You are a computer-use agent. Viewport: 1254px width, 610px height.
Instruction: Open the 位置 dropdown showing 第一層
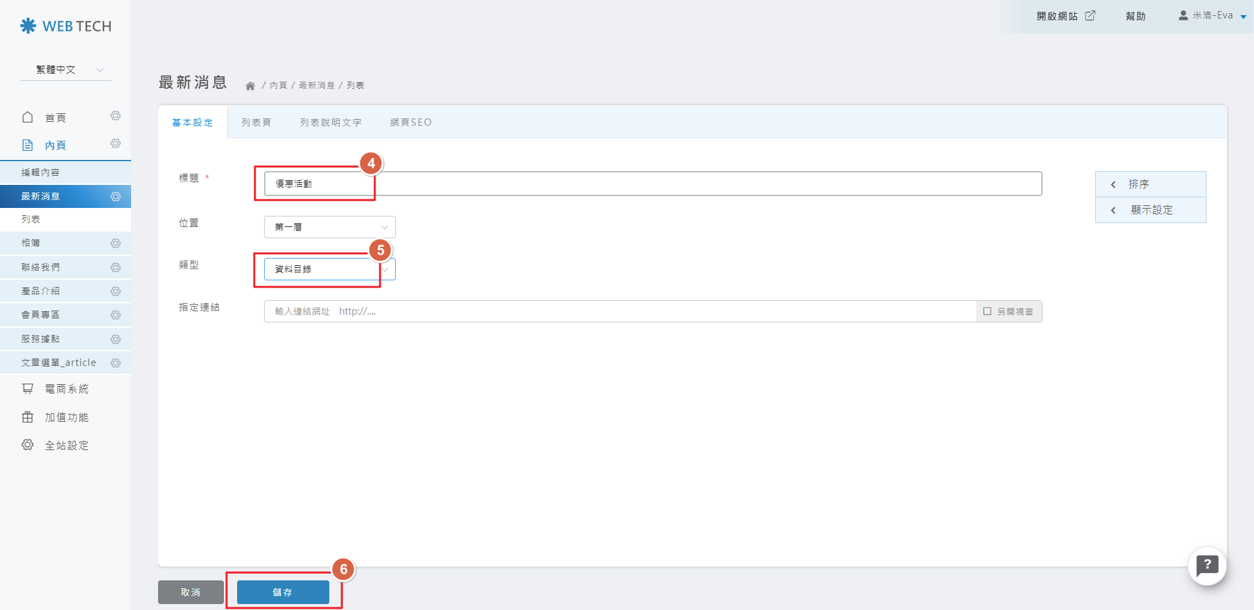coord(329,227)
